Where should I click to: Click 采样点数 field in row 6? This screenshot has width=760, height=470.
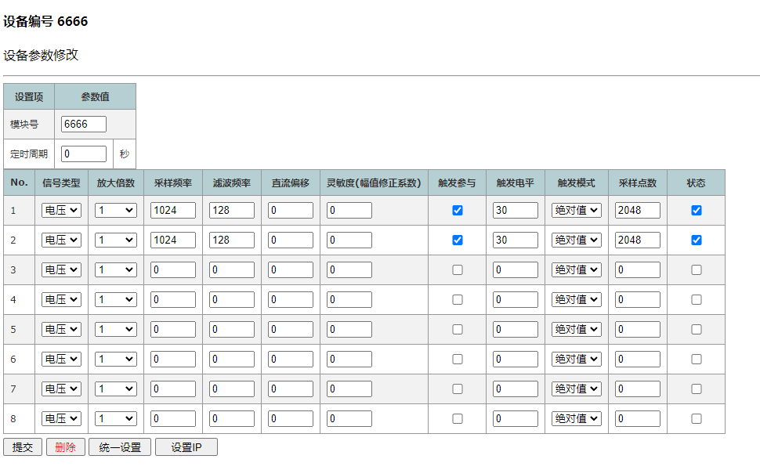637,360
